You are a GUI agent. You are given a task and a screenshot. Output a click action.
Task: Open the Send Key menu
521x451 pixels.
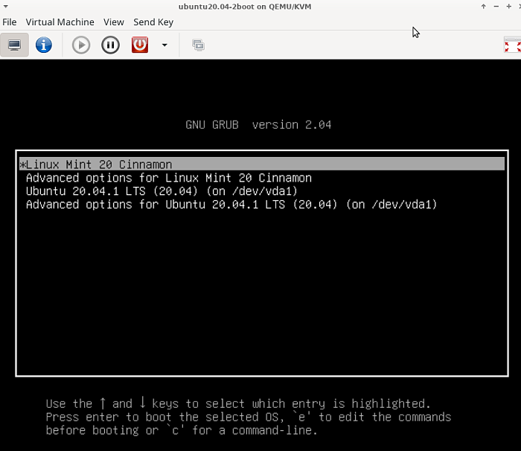(153, 22)
